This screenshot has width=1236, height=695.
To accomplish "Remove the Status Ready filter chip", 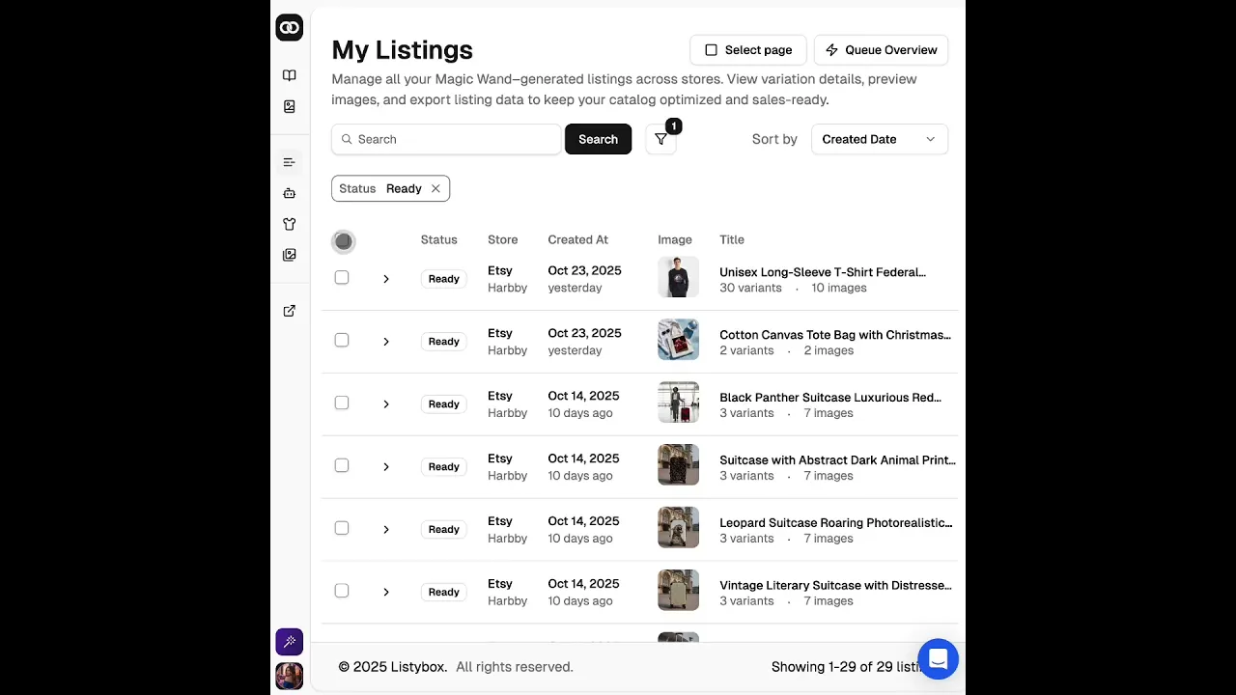I will tap(435, 189).
